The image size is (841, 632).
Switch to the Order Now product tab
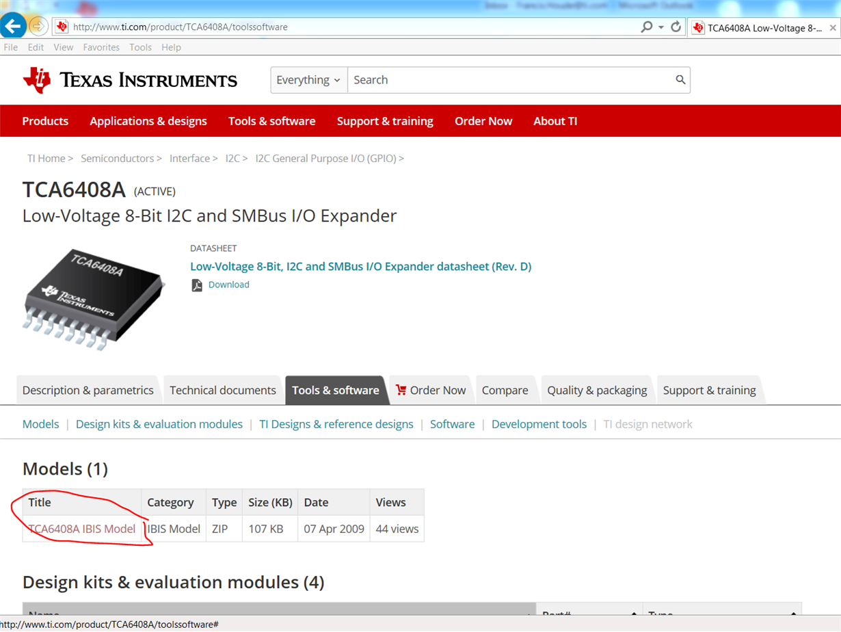pyautogui.click(x=431, y=390)
